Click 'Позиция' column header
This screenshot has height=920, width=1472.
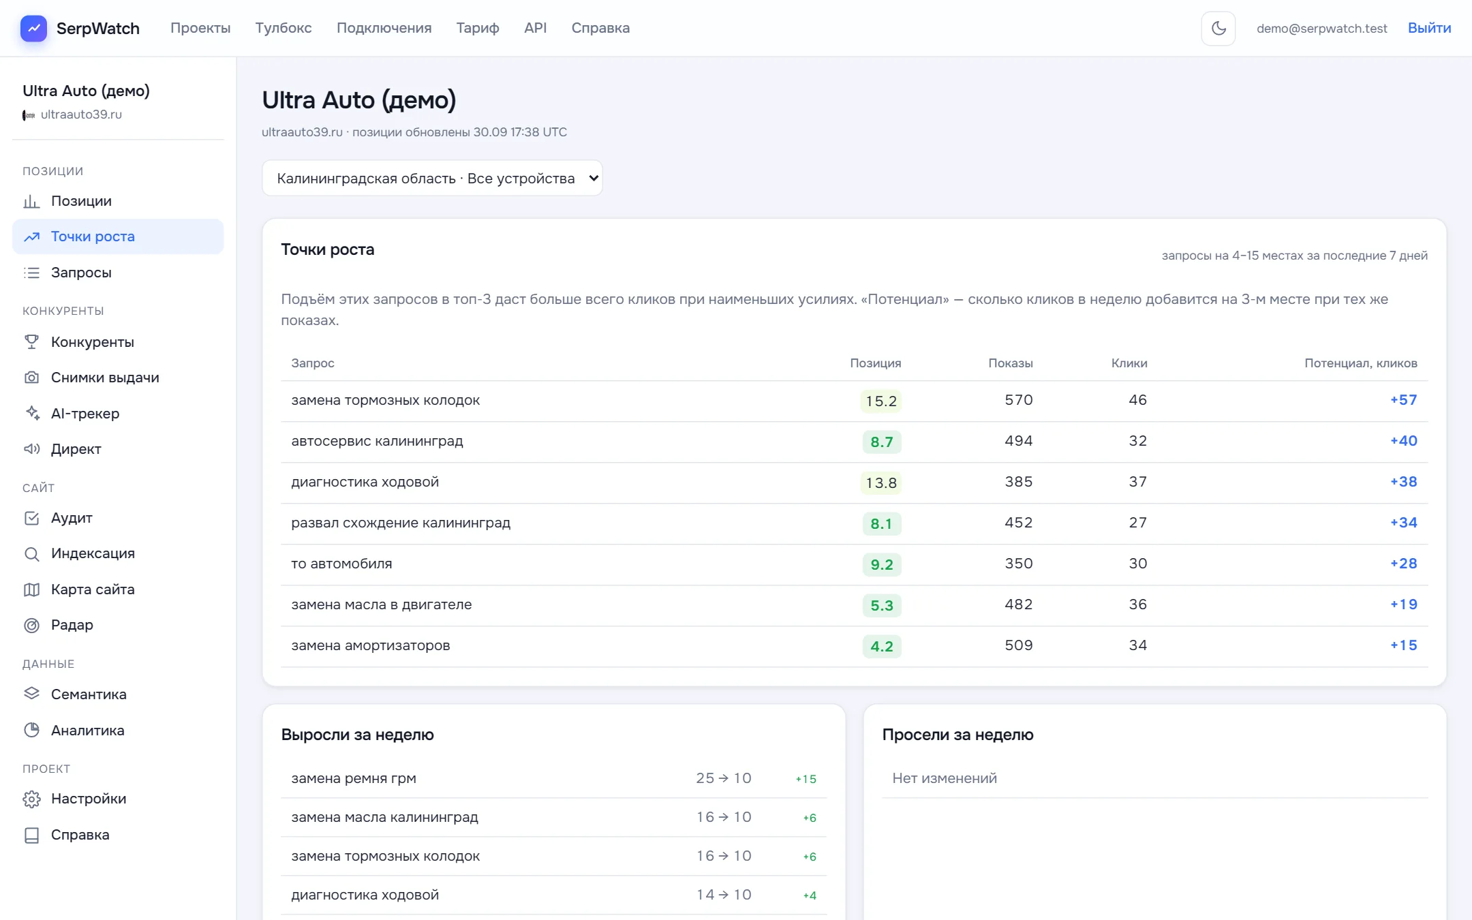click(x=875, y=363)
